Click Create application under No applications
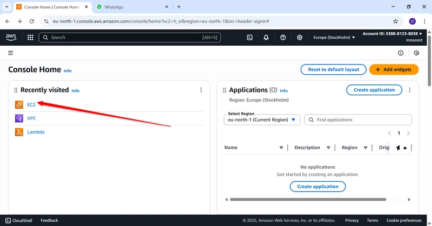 (x=318, y=187)
